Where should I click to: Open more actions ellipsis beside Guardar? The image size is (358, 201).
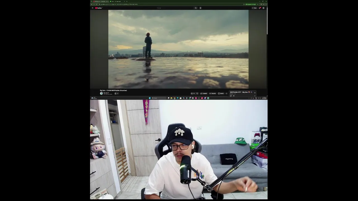(x=227, y=93)
